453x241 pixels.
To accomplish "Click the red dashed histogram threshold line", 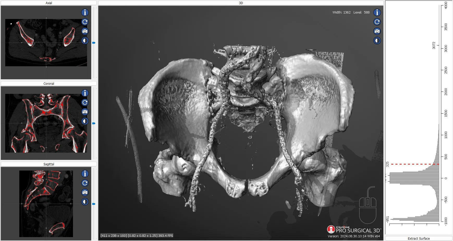I will tap(414, 164).
